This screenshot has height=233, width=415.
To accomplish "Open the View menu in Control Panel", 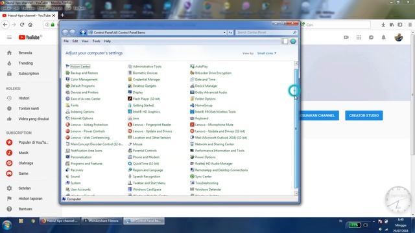I will click(x=85, y=41).
